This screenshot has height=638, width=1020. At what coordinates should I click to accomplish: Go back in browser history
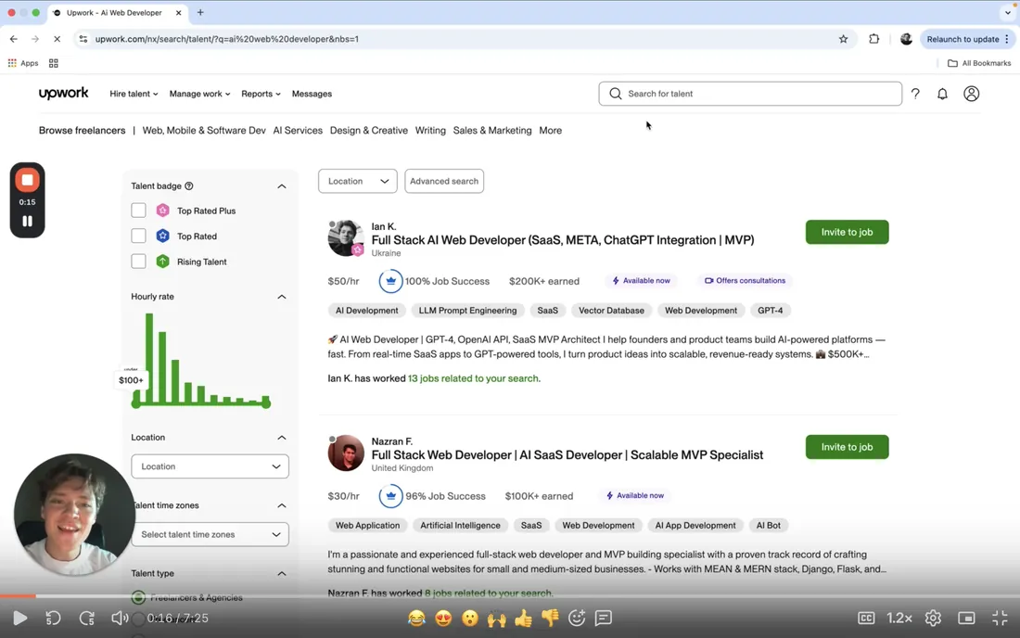(14, 39)
